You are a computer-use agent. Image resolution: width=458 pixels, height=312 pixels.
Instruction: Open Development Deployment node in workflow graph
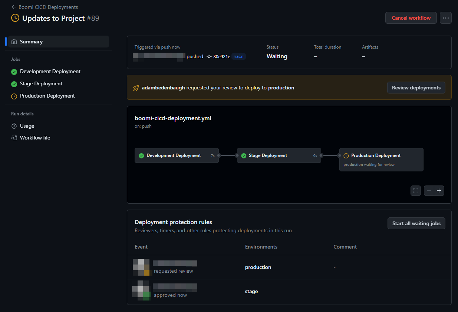(177, 155)
